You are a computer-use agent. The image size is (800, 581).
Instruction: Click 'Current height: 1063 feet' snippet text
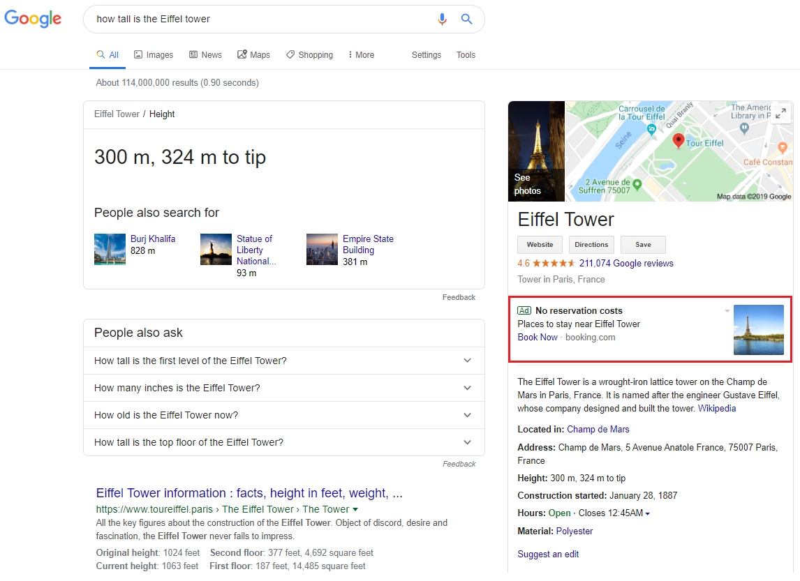(147, 566)
